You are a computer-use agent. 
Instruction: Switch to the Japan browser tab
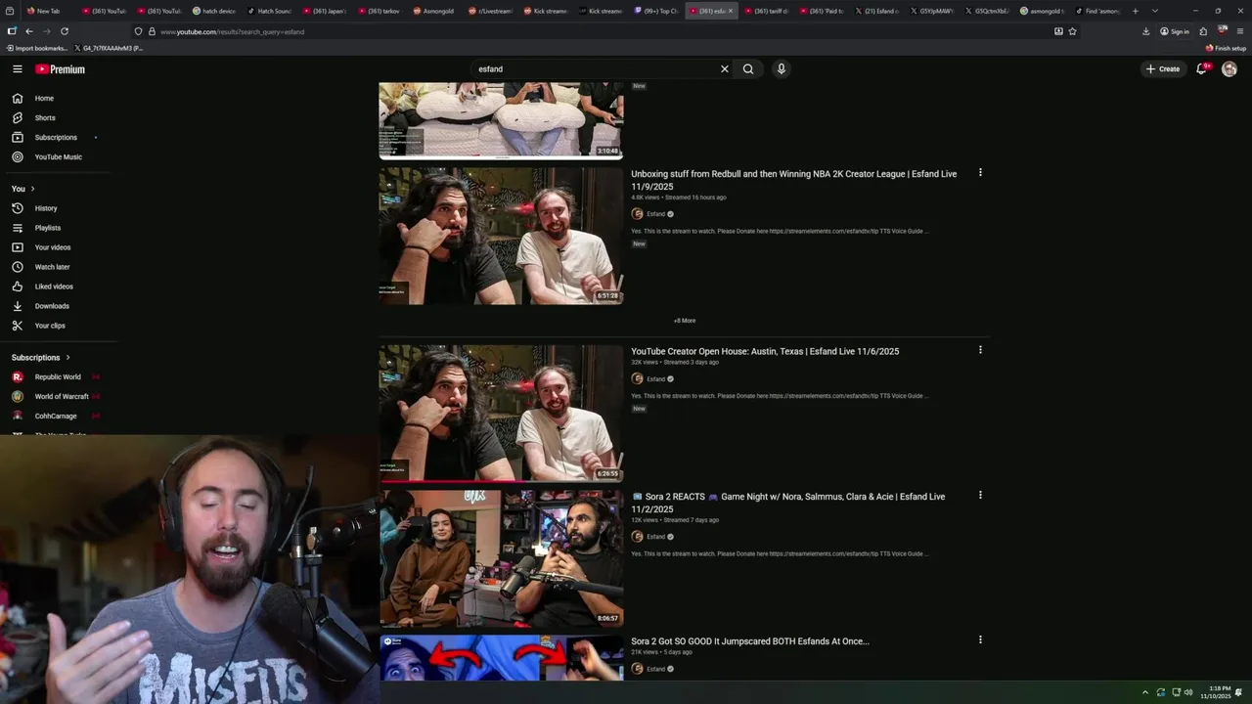point(325,11)
